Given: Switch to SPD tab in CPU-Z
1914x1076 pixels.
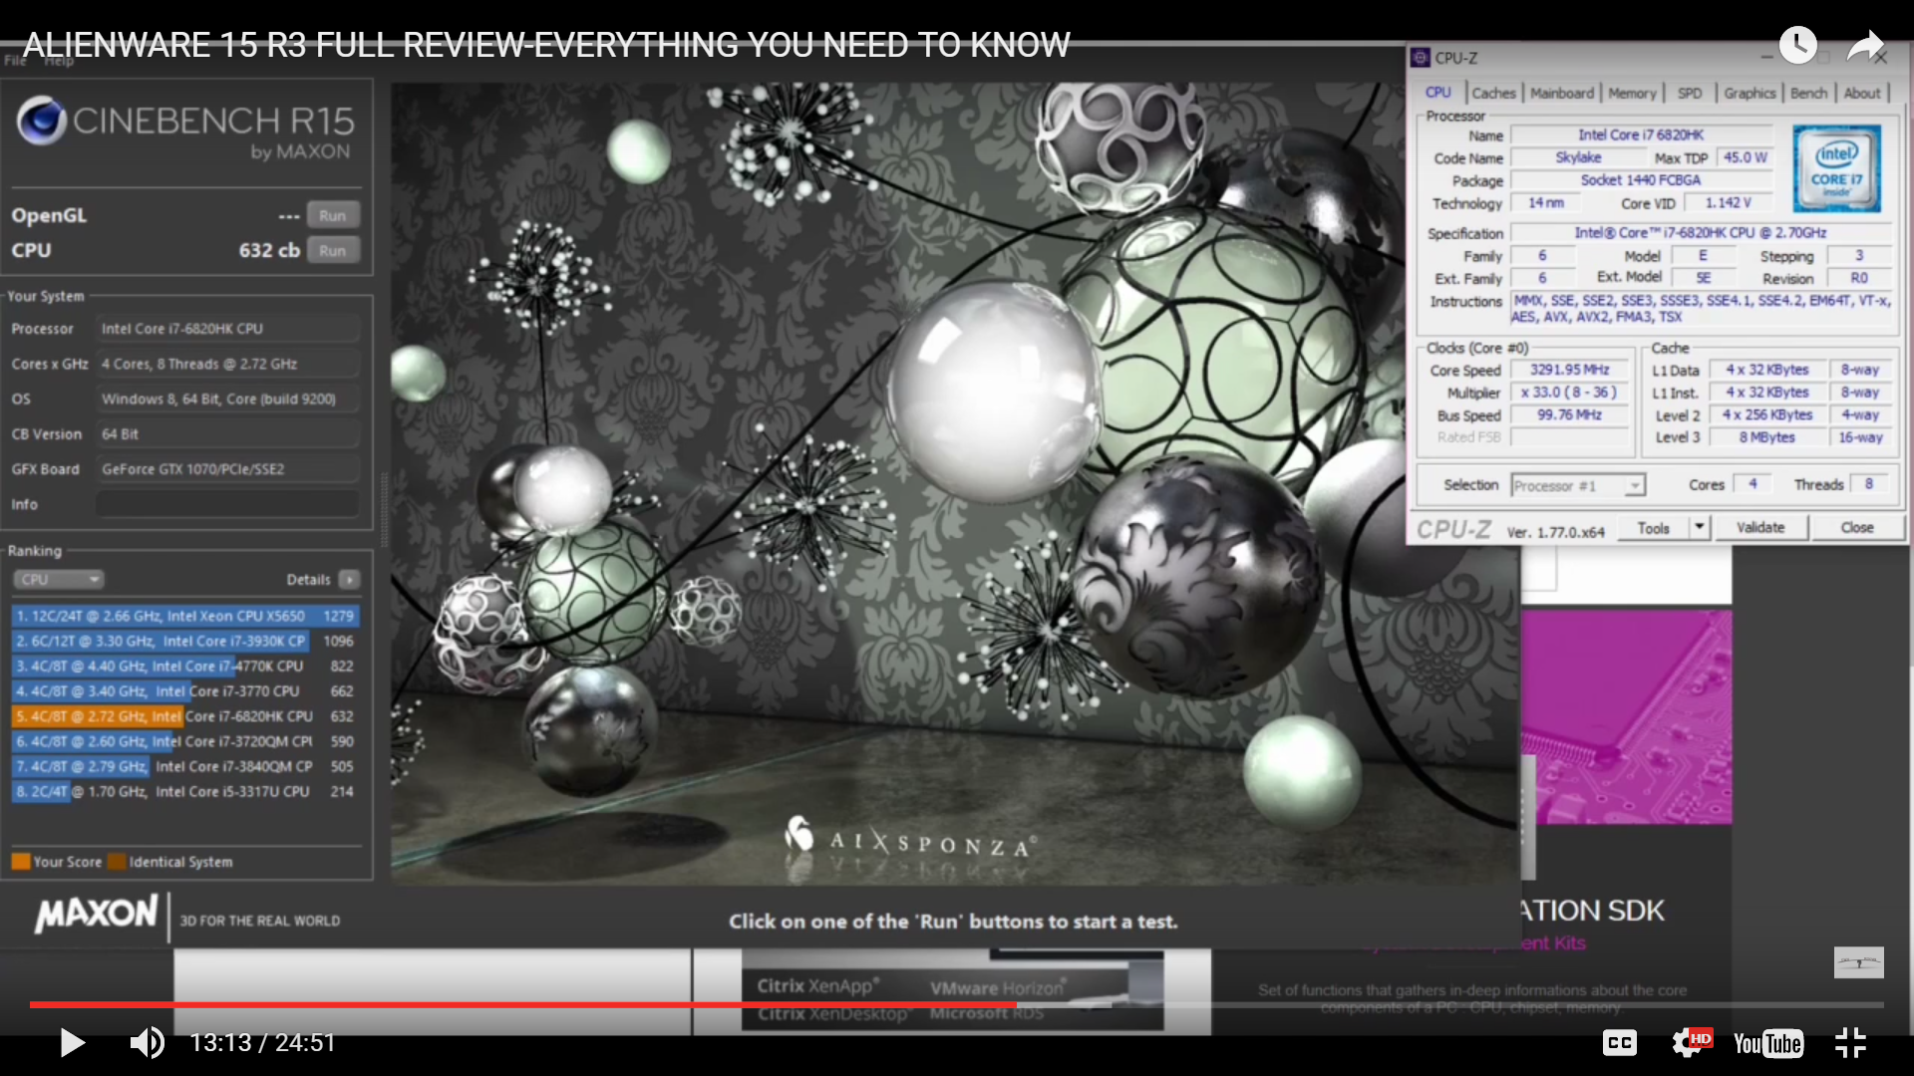Looking at the screenshot, I should pos(1690,93).
